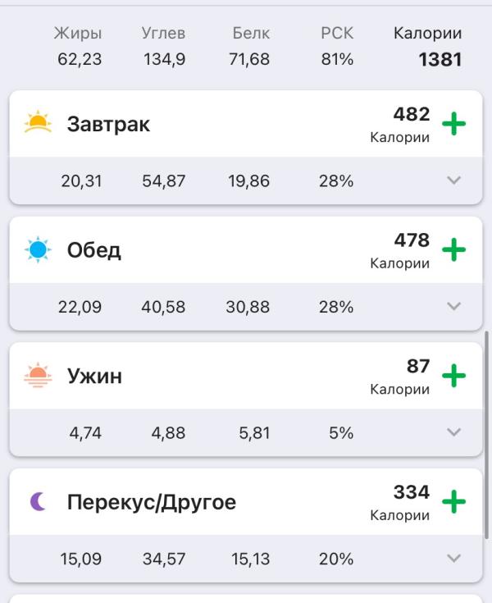
Task: Expand the Перекус/Другое details chevron
Action: [453, 559]
